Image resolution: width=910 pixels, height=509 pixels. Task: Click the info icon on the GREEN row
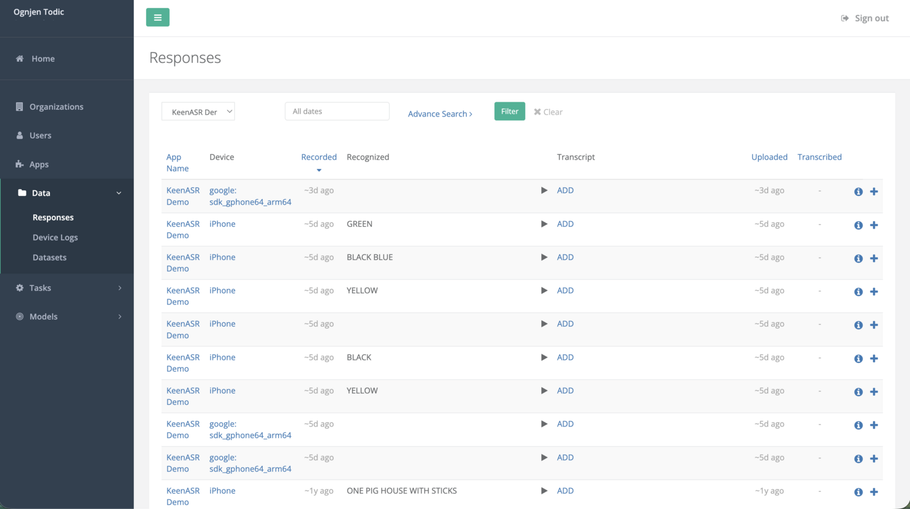858,225
